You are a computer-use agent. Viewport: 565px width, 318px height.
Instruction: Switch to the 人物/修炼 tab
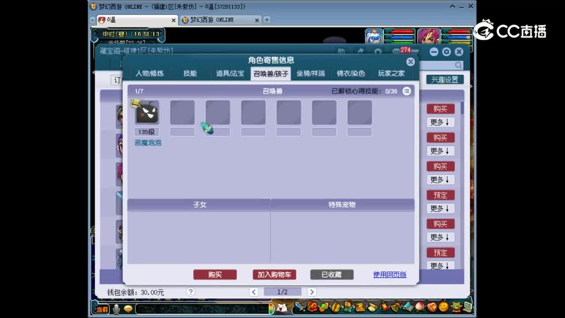tap(150, 73)
